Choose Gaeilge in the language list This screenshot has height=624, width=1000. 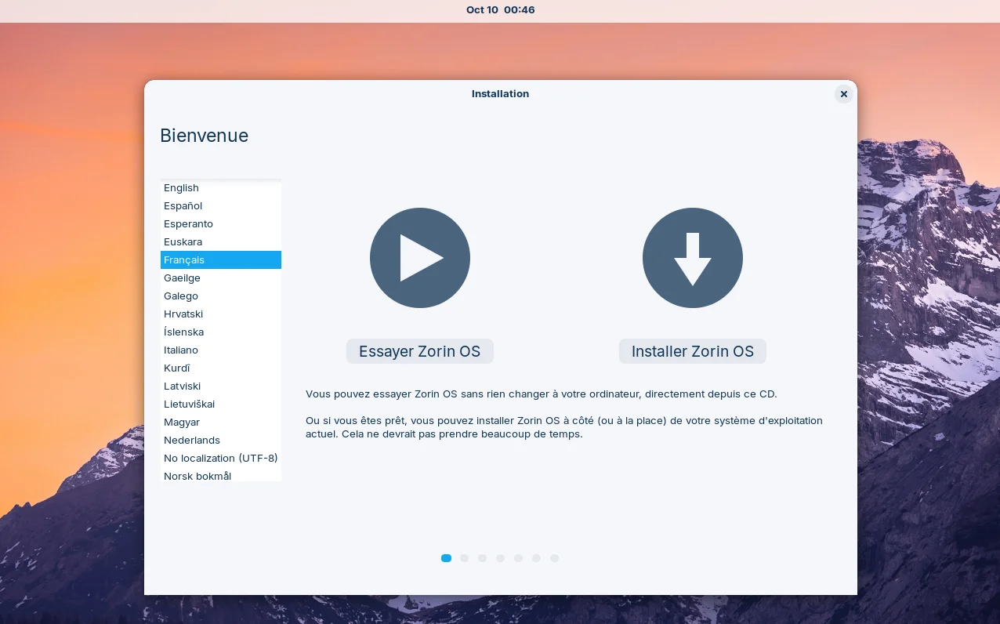(x=182, y=278)
